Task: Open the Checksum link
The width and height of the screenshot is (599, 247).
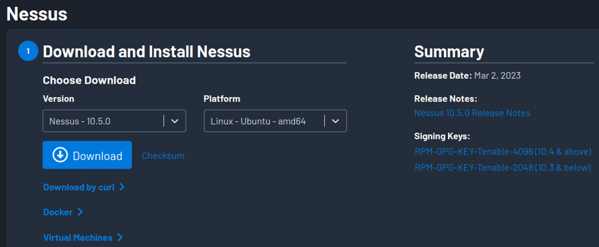Action: [163, 155]
